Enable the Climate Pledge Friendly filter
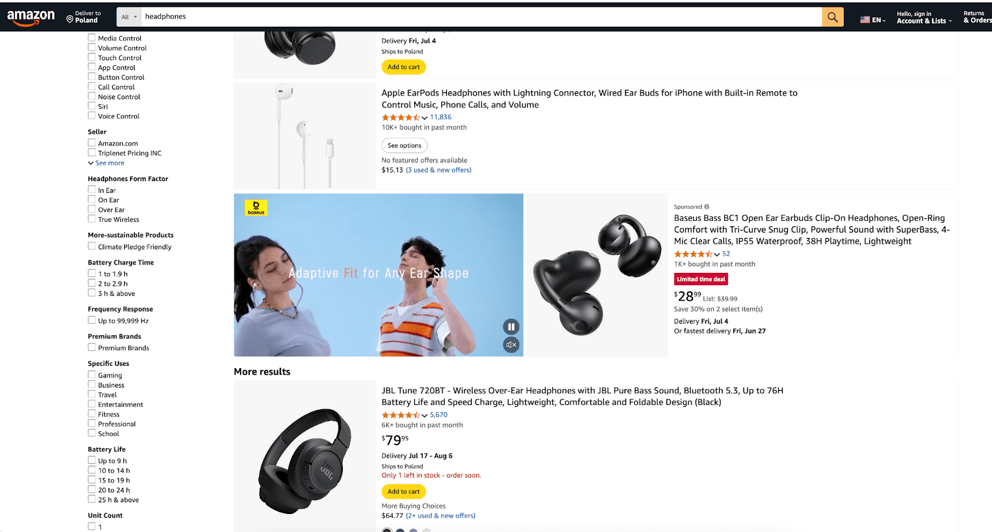 [91, 246]
